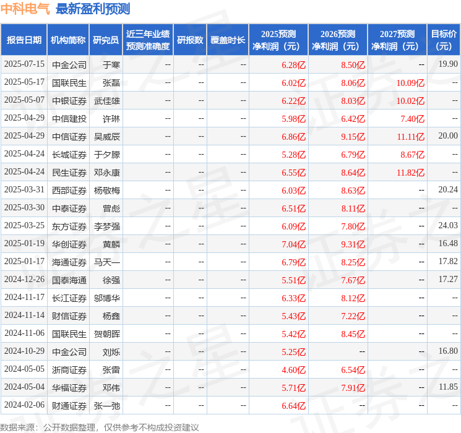Click the 目标价 column header
This screenshot has height=433, width=461.
tap(444, 40)
